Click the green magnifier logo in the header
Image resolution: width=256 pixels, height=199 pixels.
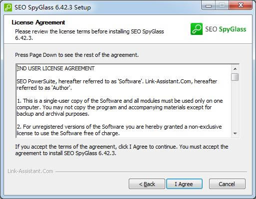(197, 29)
